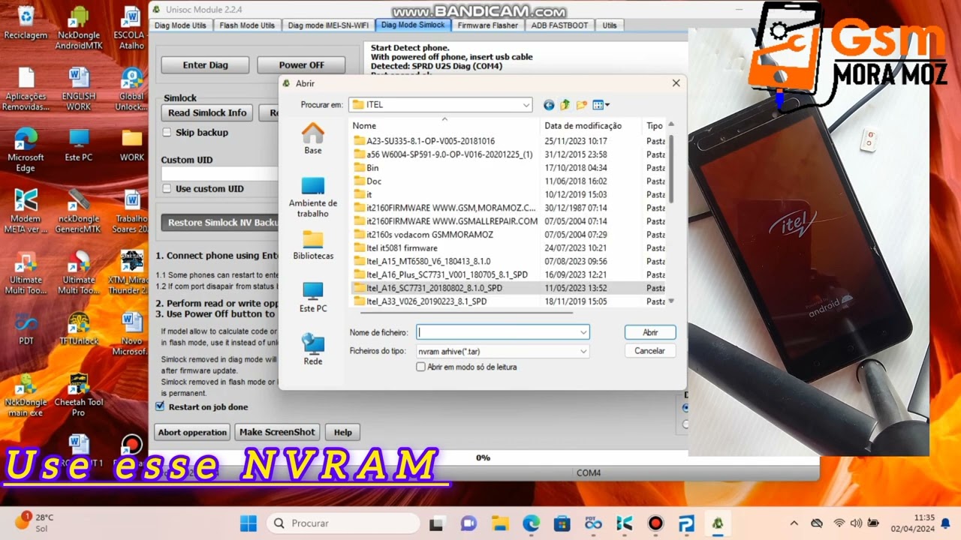This screenshot has height=540, width=961.
Task: Toggle the Skip backup checkbox
Action: tap(167, 132)
